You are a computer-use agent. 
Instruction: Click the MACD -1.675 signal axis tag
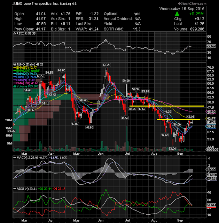pyautogui.click(x=211, y=179)
